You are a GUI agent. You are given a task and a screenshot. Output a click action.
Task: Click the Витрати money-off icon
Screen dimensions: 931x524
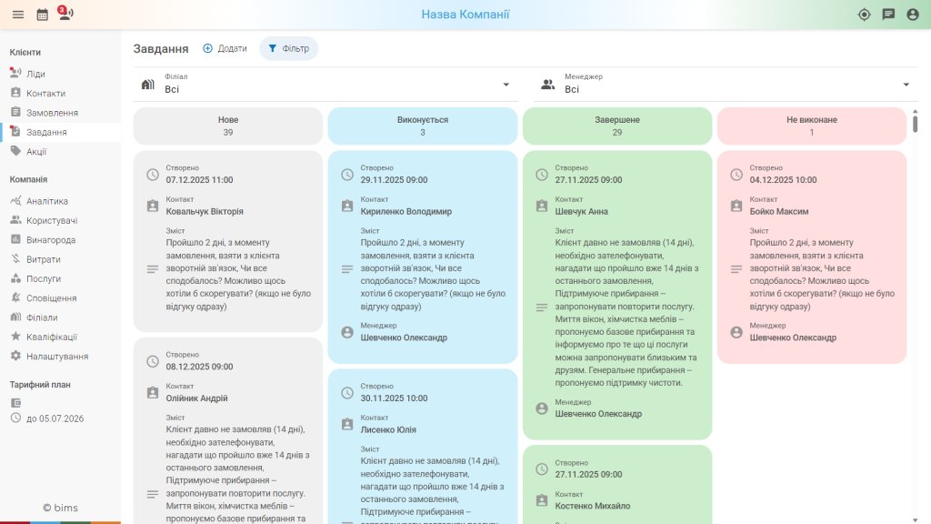click(15, 258)
